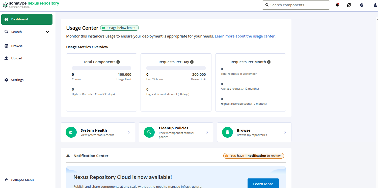Expand the Search menu chevron
The height and width of the screenshot is (188, 378).
[47, 32]
